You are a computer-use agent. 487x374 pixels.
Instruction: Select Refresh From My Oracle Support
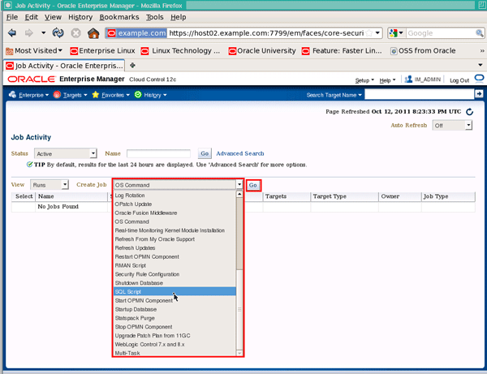[175, 239]
